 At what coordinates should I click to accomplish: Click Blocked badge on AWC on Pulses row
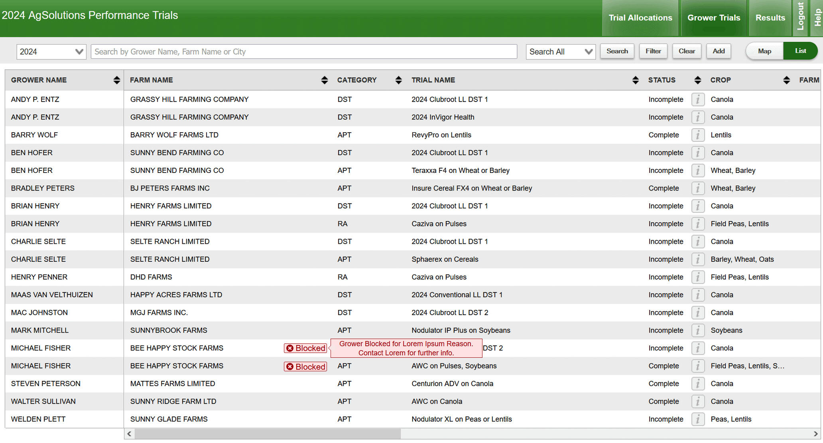pyautogui.click(x=305, y=367)
